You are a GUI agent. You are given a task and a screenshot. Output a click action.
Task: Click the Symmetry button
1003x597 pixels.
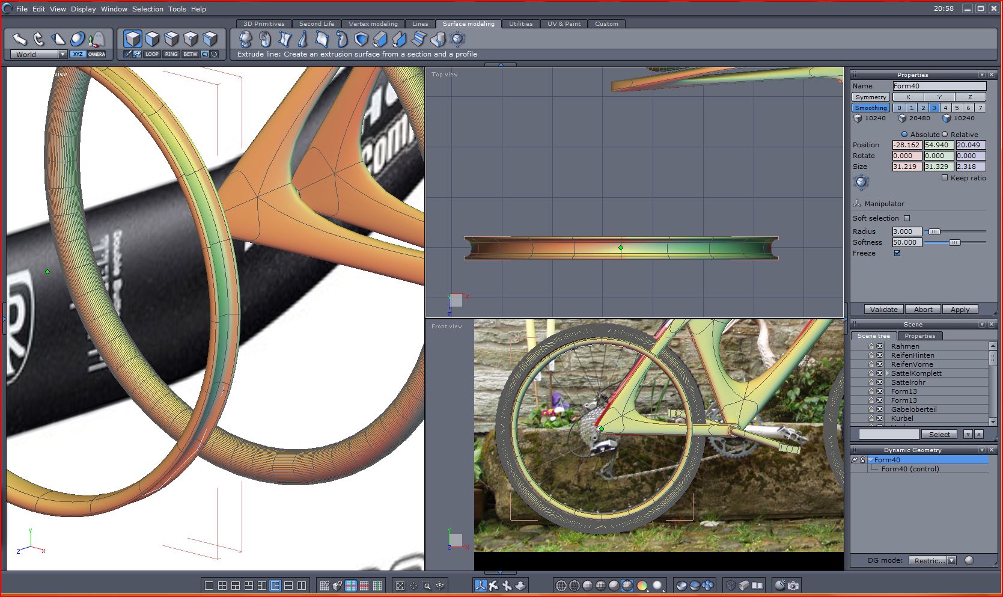pos(871,97)
